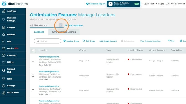186x104 pixels.
Task: Expand the All Locations dropdown arrow
Action: [x=61, y=25]
